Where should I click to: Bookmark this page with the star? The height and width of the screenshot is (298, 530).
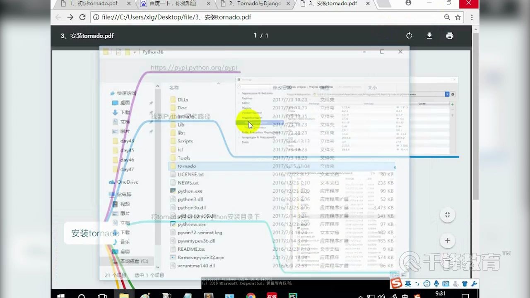pyautogui.click(x=458, y=17)
